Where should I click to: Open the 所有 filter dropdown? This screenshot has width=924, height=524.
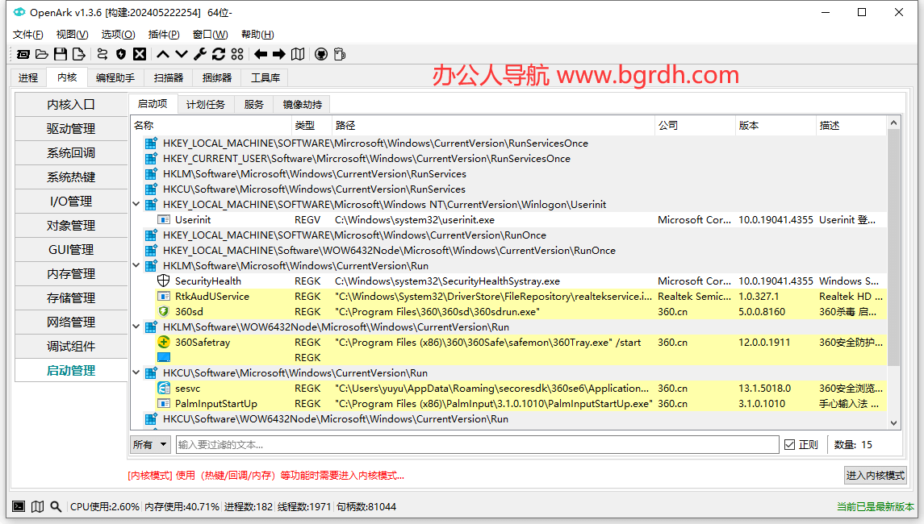150,444
